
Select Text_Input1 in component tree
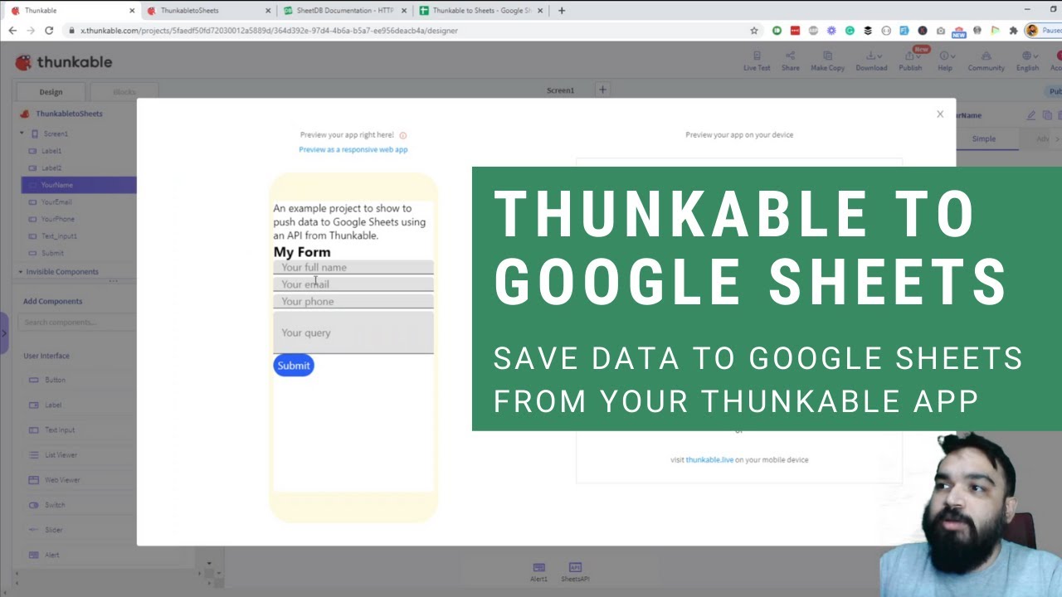click(x=59, y=236)
